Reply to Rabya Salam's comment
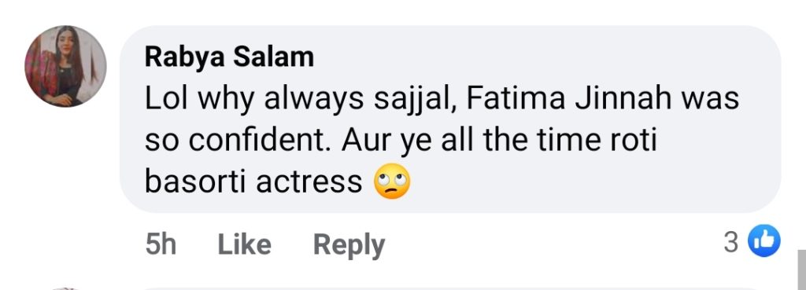The image size is (806, 290). click(x=349, y=245)
